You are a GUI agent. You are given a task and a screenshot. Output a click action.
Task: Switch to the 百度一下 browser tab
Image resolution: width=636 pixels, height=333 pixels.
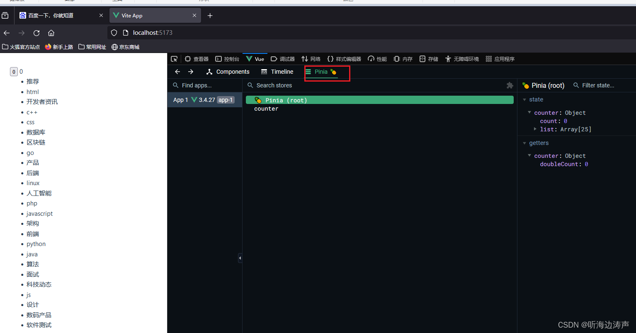[61, 15]
